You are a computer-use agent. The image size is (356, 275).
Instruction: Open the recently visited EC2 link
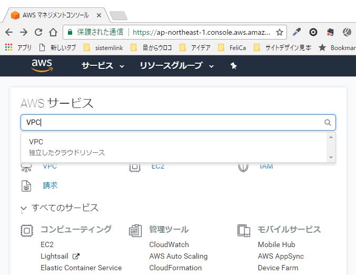(158, 166)
